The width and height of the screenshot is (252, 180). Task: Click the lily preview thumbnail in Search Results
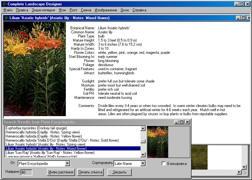tap(158, 142)
